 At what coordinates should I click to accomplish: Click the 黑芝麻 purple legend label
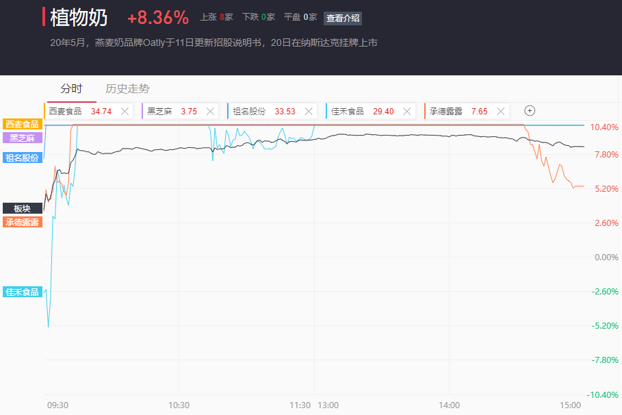pyautogui.click(x=22, y=138)
